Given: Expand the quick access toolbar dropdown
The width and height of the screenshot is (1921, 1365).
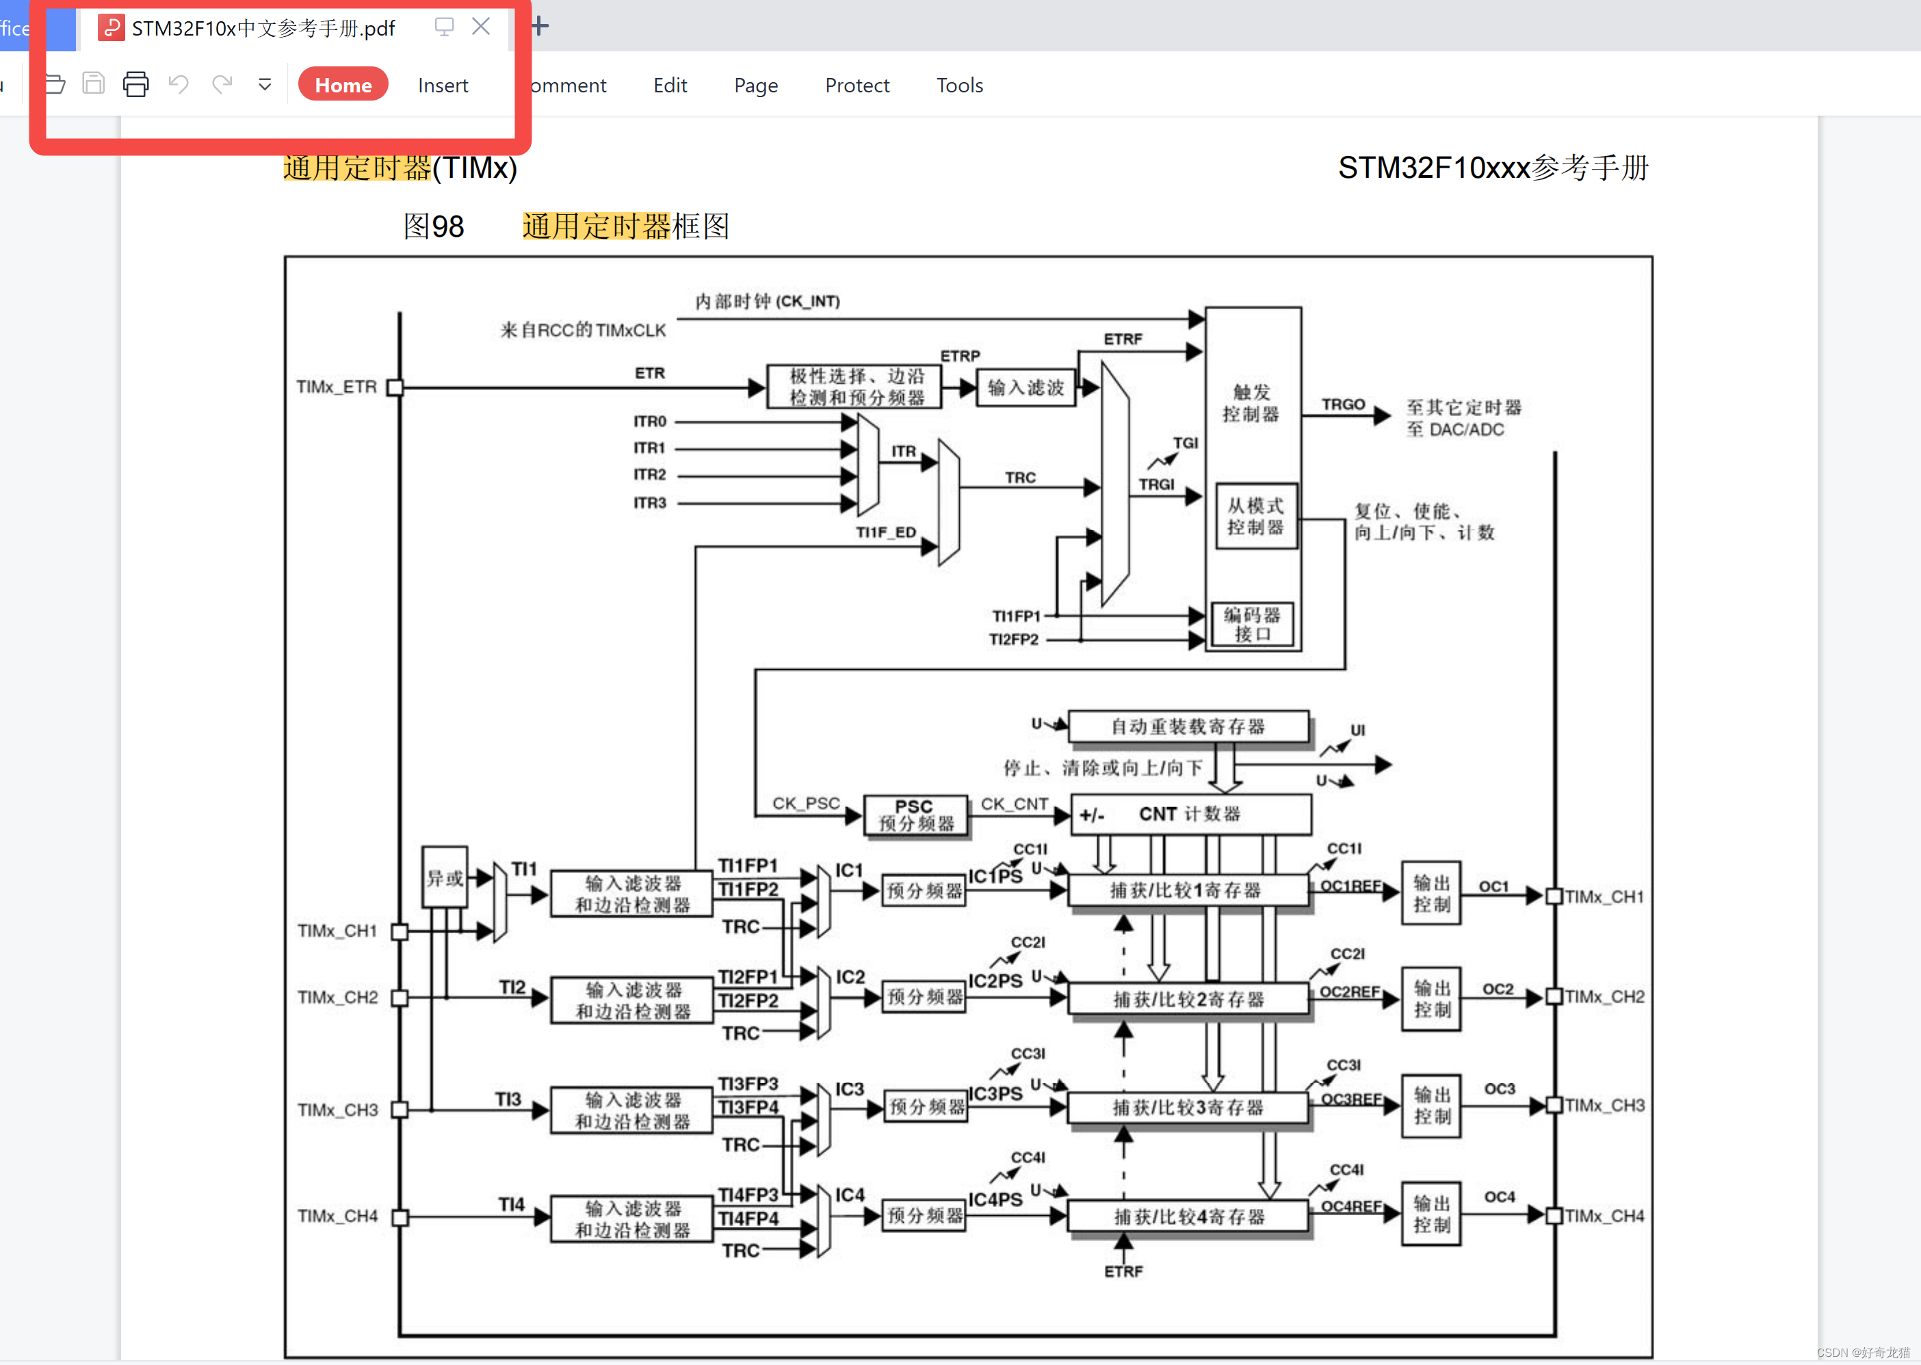Looking at the screenshot, I should 265,84.
